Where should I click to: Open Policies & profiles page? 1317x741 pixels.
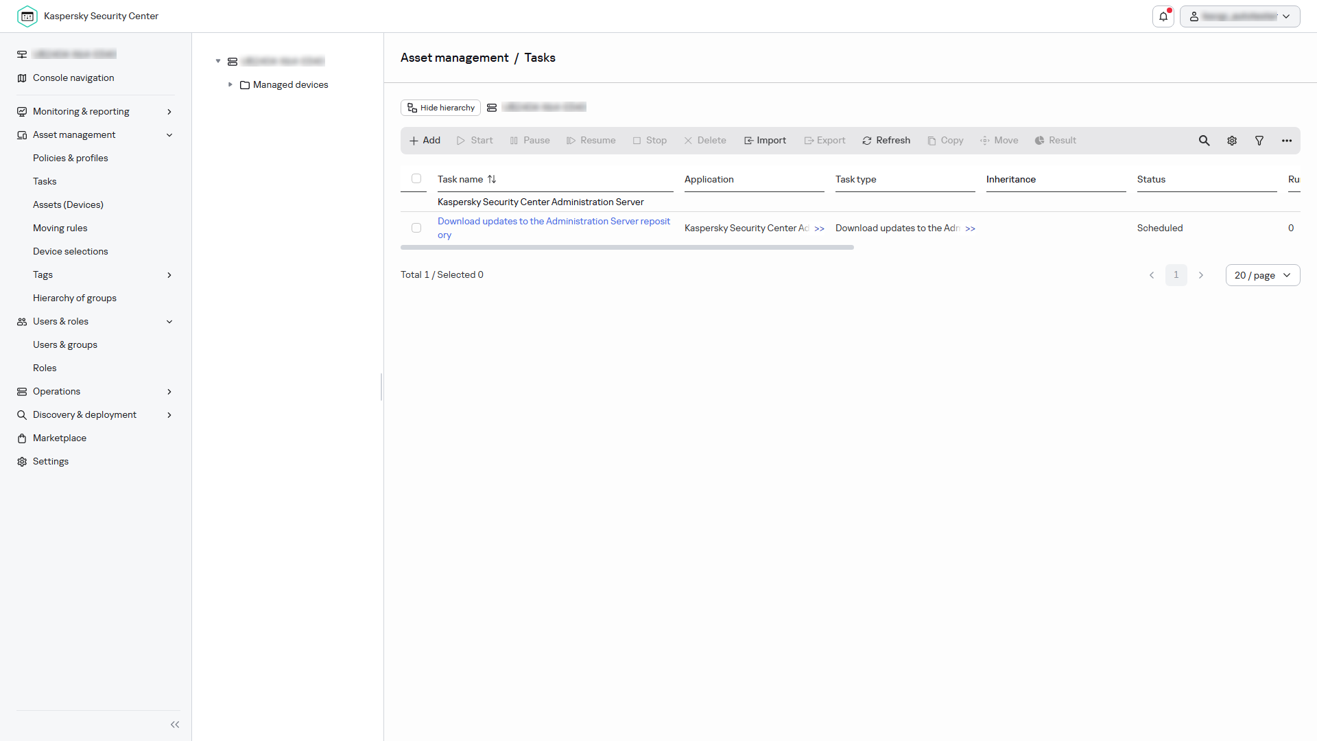coord(71,158)
